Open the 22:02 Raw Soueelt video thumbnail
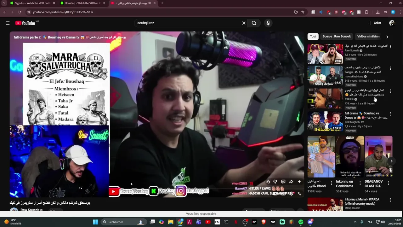Screen dimensions: 403x227 [x=325, y=54]
